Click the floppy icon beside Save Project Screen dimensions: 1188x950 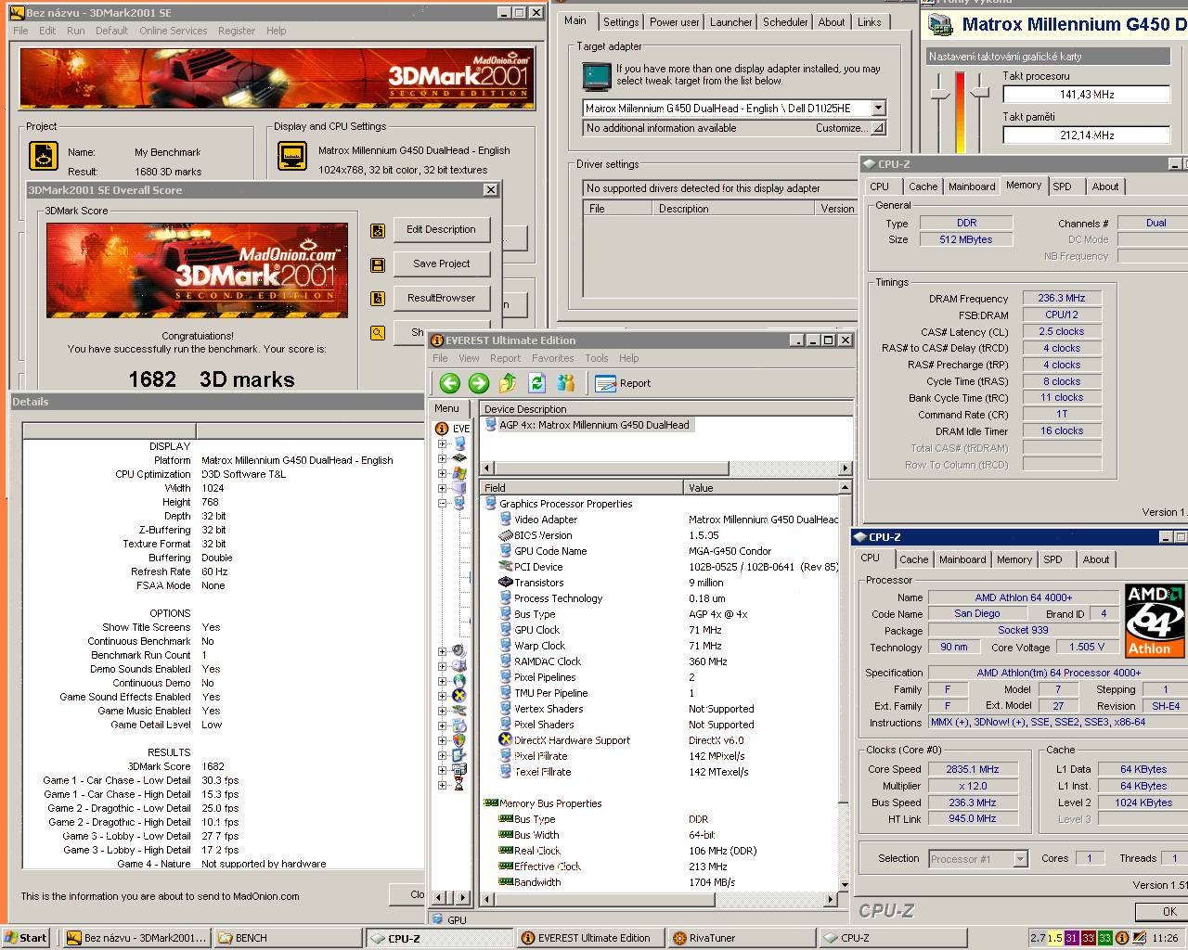click(x=378, y=265)
